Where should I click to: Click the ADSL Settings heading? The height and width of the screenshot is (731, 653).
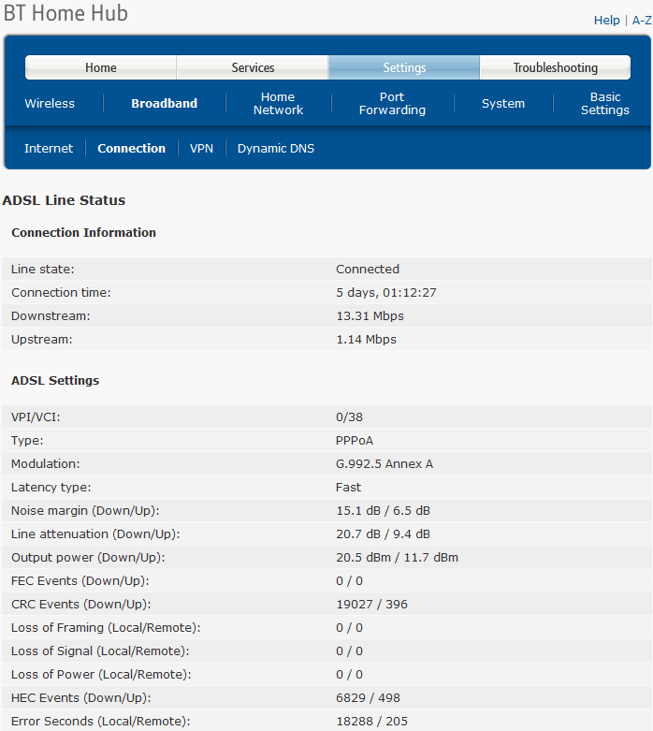coord(55,380)
